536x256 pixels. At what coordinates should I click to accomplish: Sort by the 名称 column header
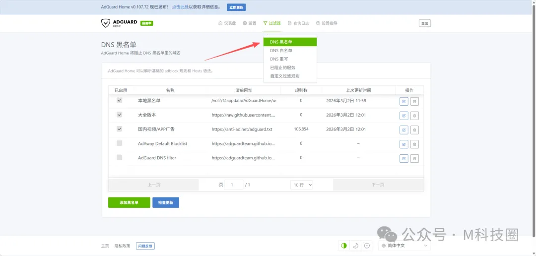(x=170, y=90)
